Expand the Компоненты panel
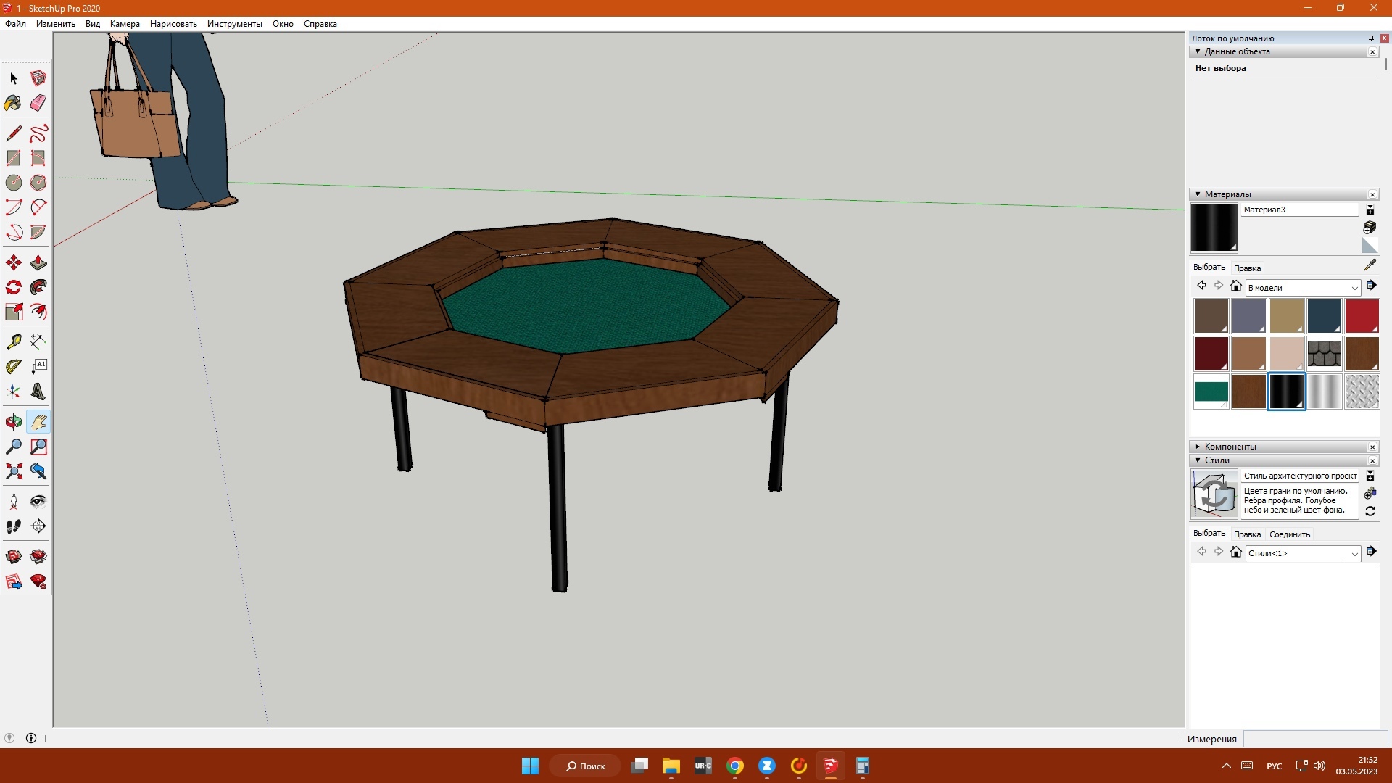 (1198, 447)
